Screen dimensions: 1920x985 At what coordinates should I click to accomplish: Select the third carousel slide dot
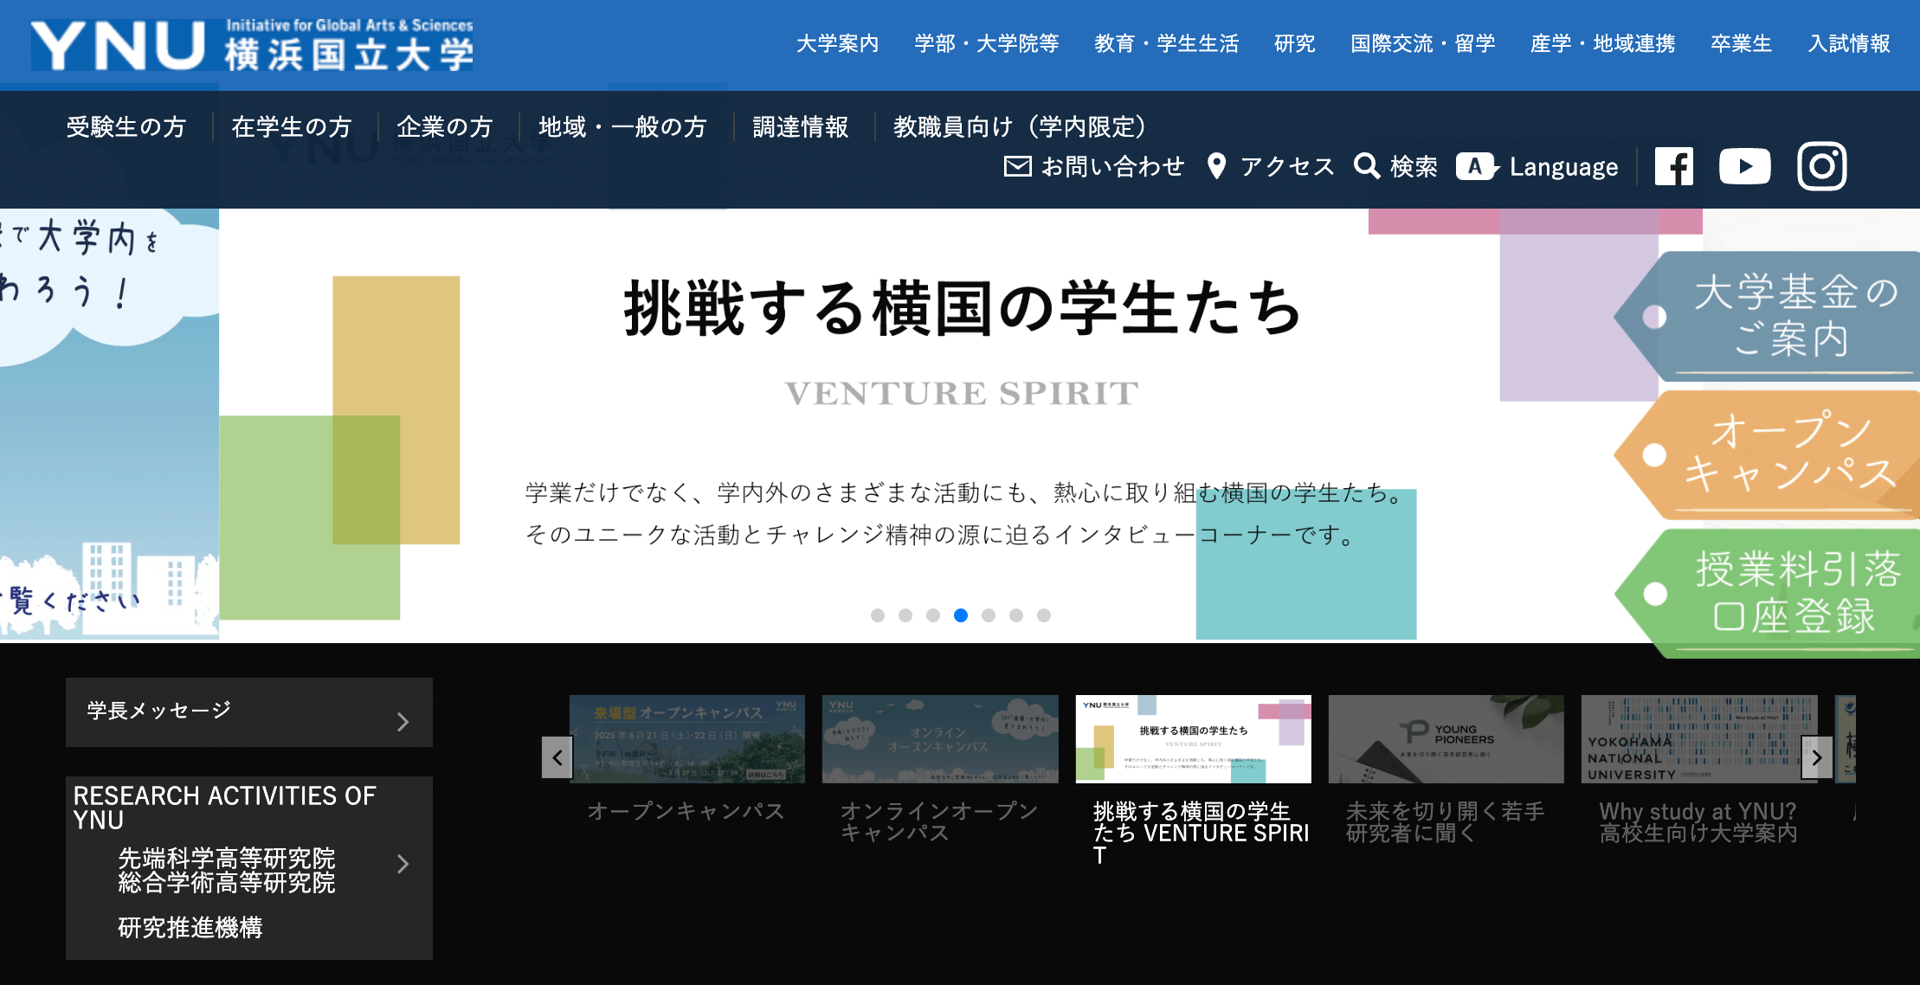pos(933,615)
